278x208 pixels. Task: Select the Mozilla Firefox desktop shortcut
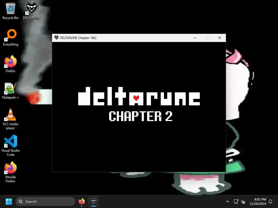11,172
